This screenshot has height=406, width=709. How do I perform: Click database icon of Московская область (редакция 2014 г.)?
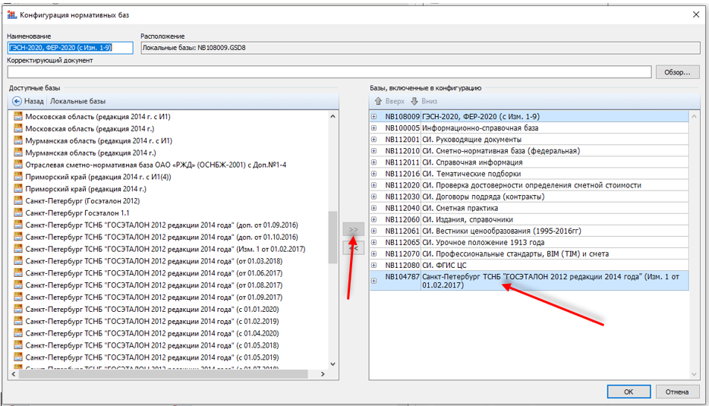pos(18,128)
